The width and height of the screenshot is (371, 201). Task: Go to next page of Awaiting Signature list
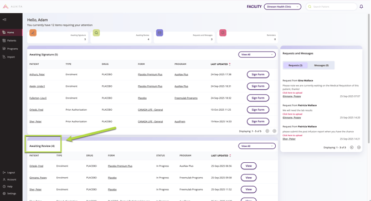click(275, 131)
